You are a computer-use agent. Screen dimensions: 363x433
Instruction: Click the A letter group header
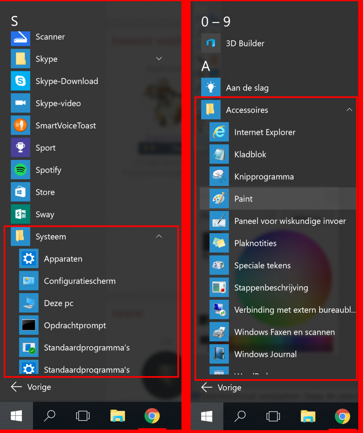pos(206,66)
